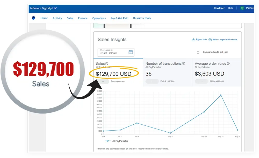Click the Help link in header
Image resolution: width=259 pixels, height=158 pixels.
(x=231, y=8)
